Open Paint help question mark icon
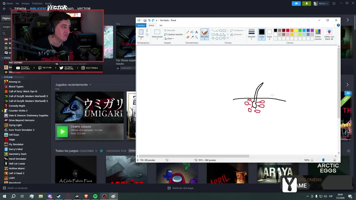The image size is (356, 200). (x=338, y=25)
